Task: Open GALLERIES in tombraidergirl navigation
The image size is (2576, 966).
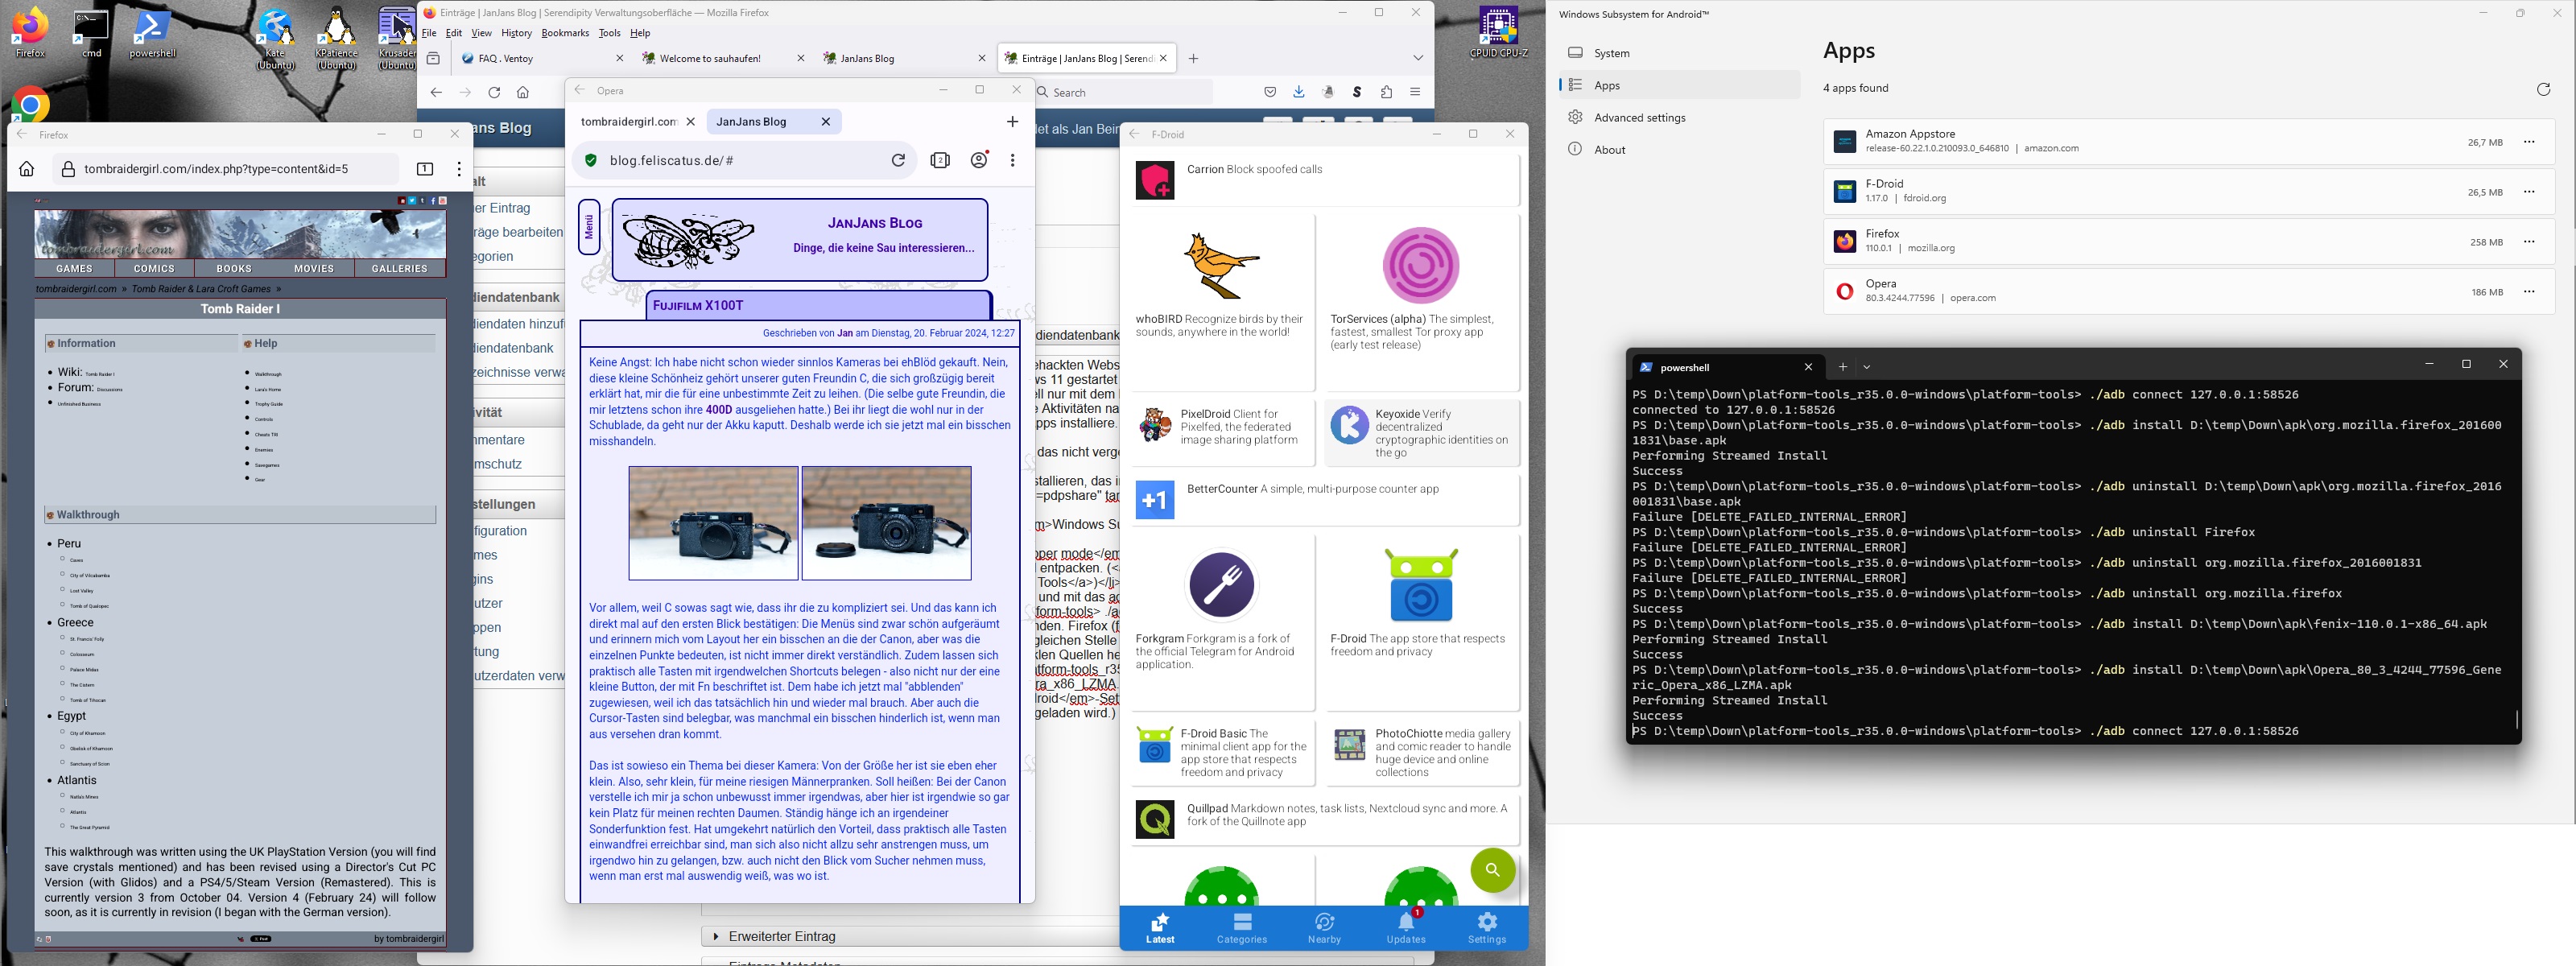Action: [400, 268]
